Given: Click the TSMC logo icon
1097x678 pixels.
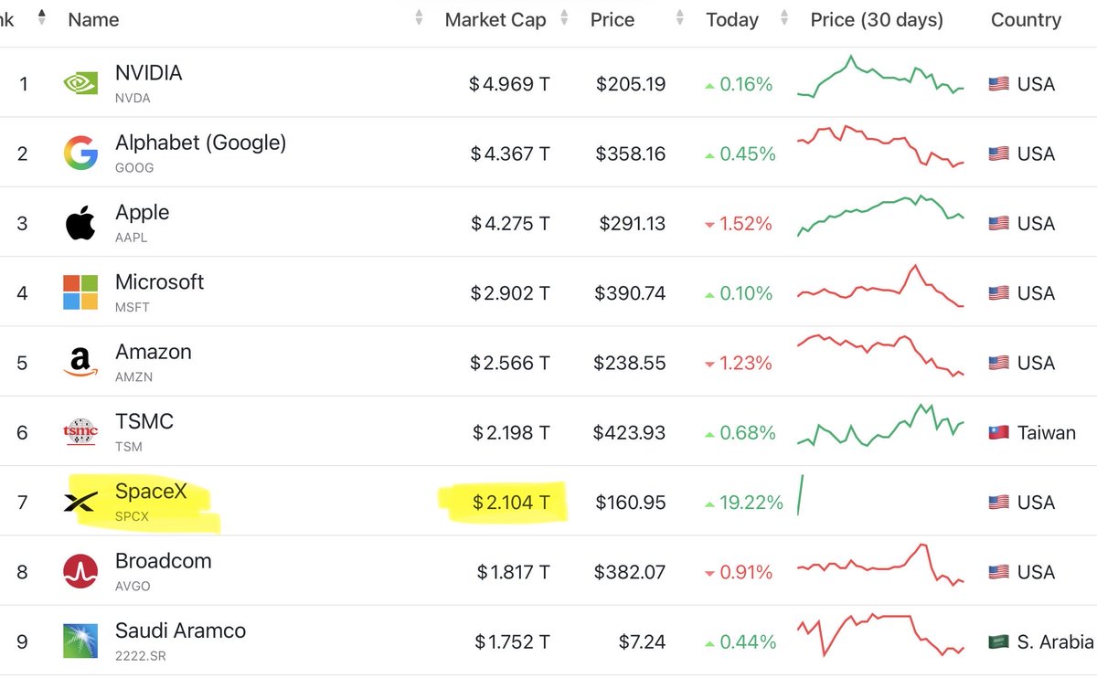Looking at the screenshot, I should pyautogui.click(x=80, y=432).
